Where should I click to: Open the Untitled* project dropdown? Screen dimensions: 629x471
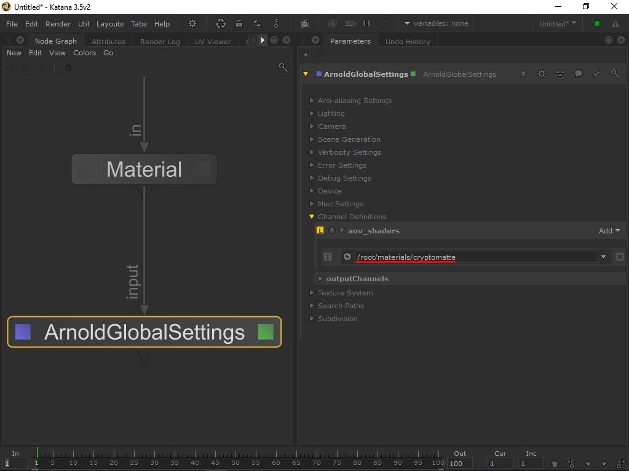(558, 23)
